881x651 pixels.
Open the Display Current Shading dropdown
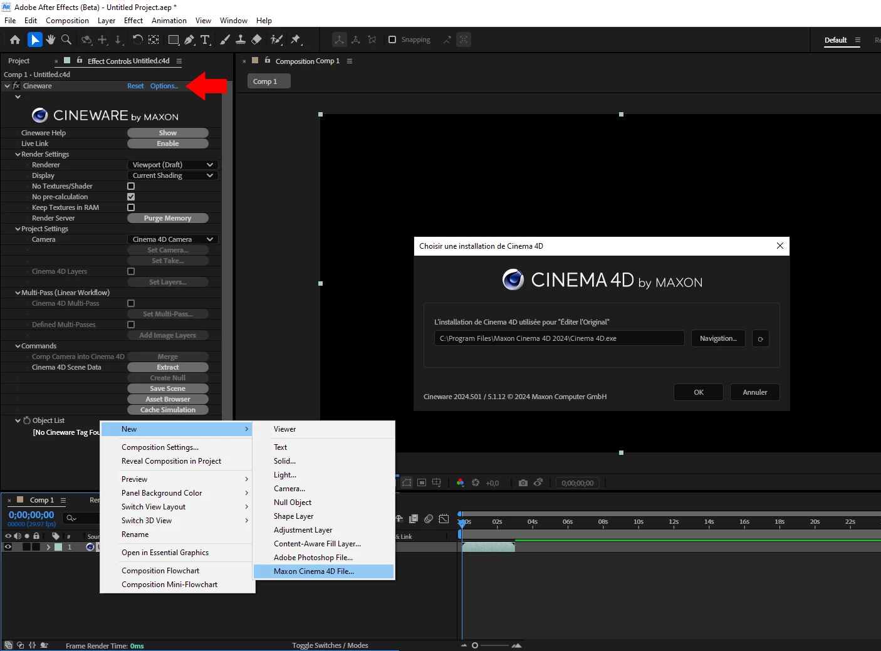point(173,175)
